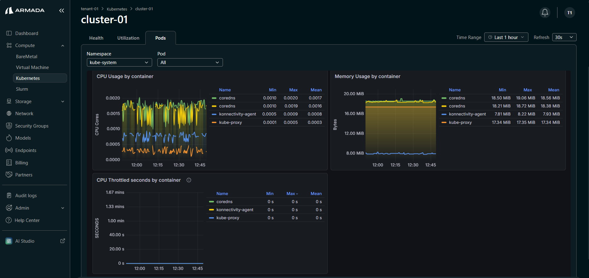Switch to the Utilization tab
Viewport: 589px width, 278px height.
pos(128,38)
